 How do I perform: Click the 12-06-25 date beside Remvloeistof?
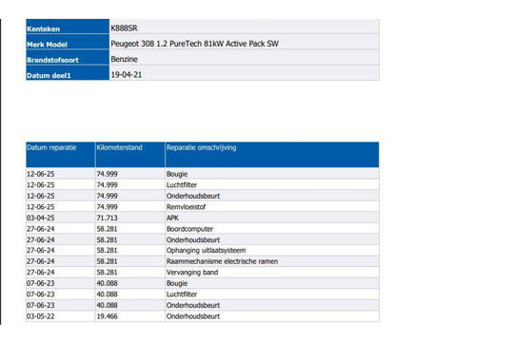coord(41,207)
